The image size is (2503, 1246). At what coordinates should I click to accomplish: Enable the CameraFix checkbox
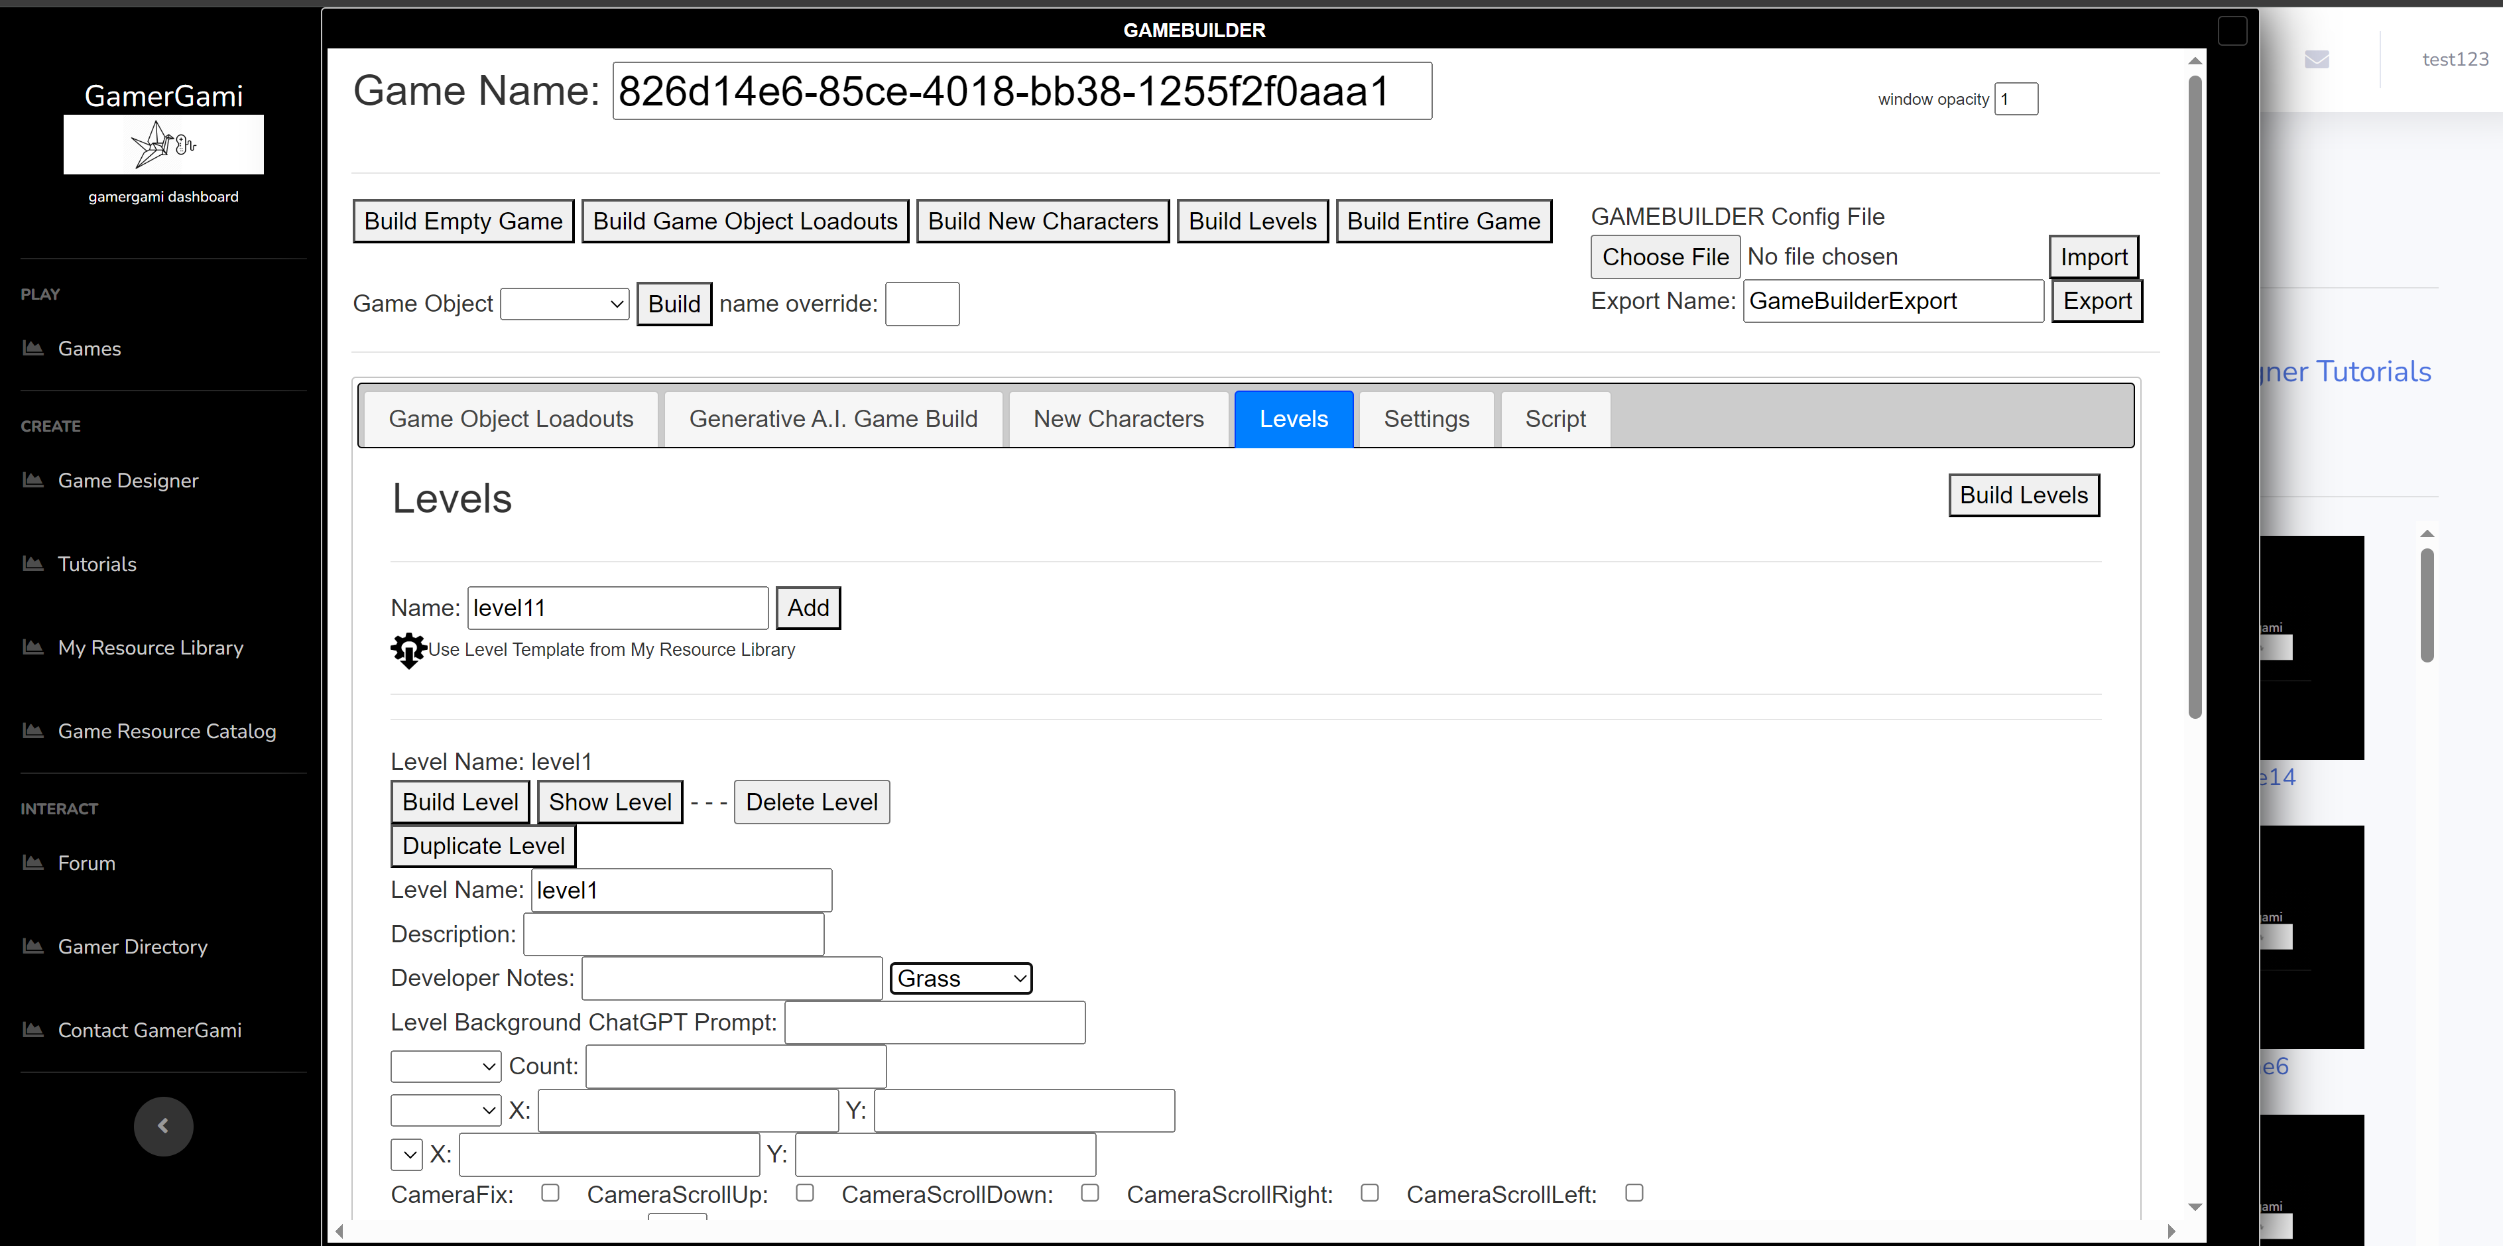[550, 1192]
